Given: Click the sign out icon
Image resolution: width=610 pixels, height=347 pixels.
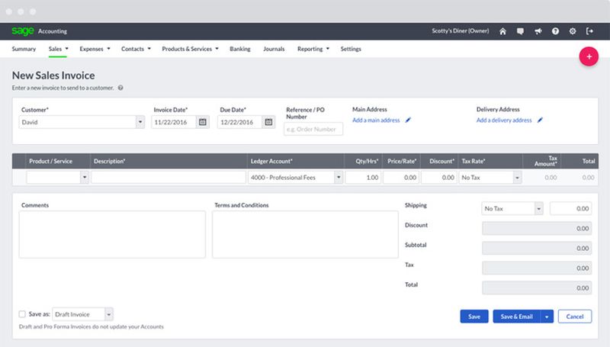Looking at the screenshot, I should tap(589, 31).
